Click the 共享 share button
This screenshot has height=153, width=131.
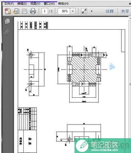(x=125, y=11)
